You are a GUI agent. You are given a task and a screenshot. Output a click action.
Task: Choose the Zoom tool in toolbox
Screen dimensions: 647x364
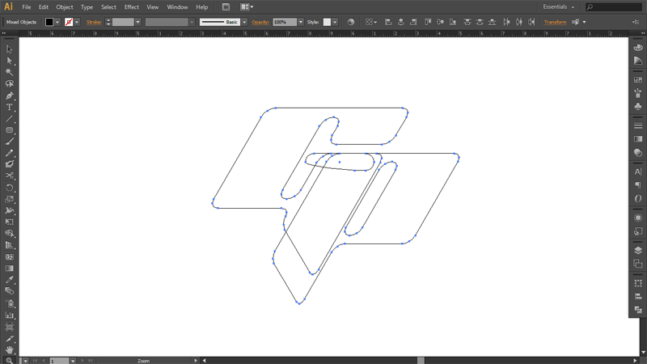(10, 360)
